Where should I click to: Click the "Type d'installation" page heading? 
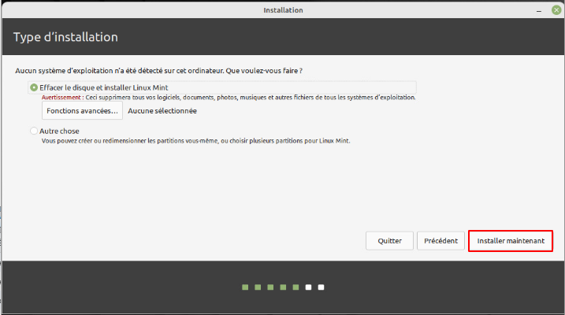(x=65, y=38)
